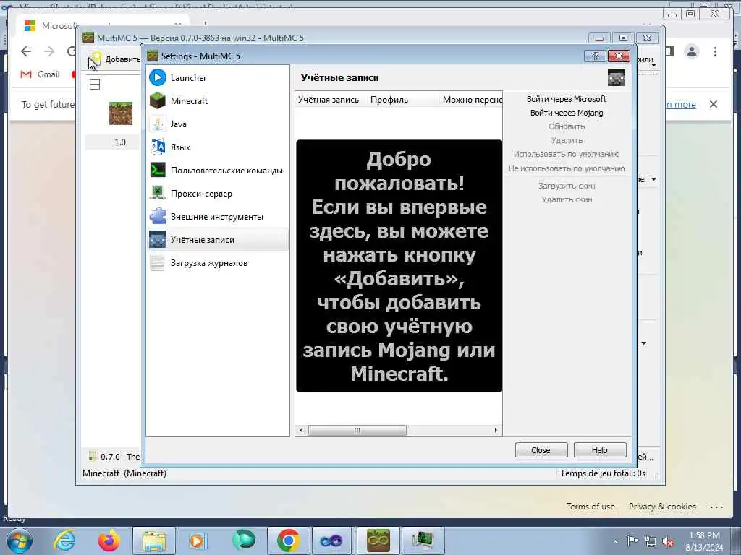This screenshot has height=555, width=741.
Task: Click the horizontal scrollbar thumb in accounts list
Action: [x=357, y=430]
